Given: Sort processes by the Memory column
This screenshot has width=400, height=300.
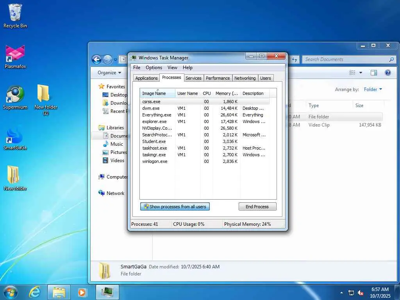Looking at the screenshot, I should (x=227, y=93).
